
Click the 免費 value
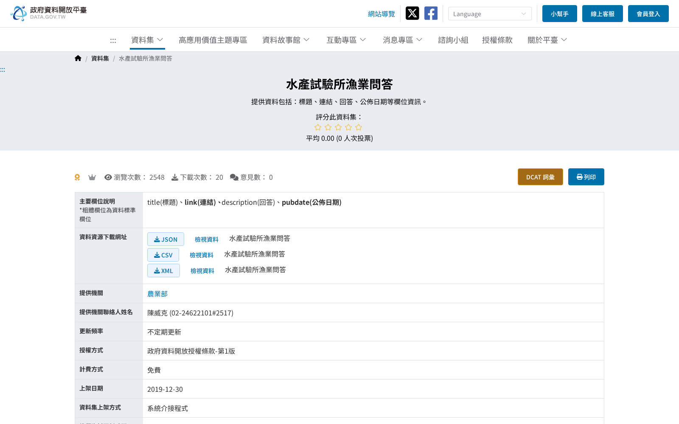point(154,370)
